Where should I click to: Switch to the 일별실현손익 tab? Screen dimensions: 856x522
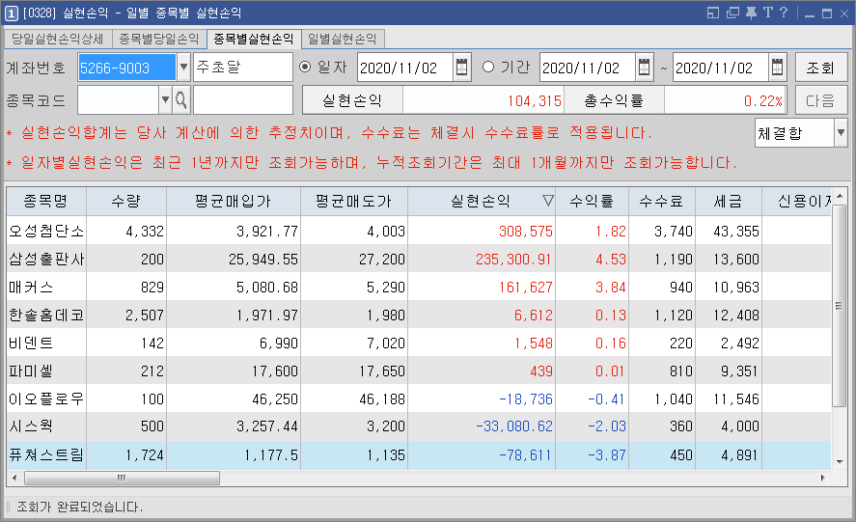[343, 39]
